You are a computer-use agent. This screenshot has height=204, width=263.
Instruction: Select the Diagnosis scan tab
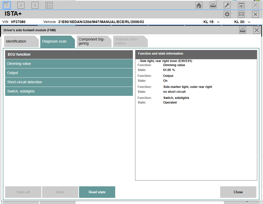[57, 41]
